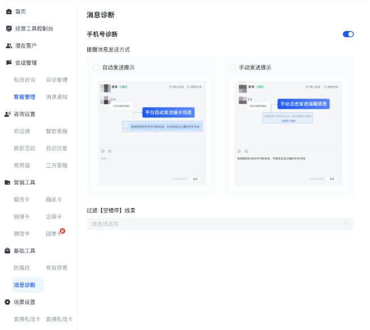370x330 pixels.
Task: Open 留资卡 marketing tool
Action: coord(21,200)
